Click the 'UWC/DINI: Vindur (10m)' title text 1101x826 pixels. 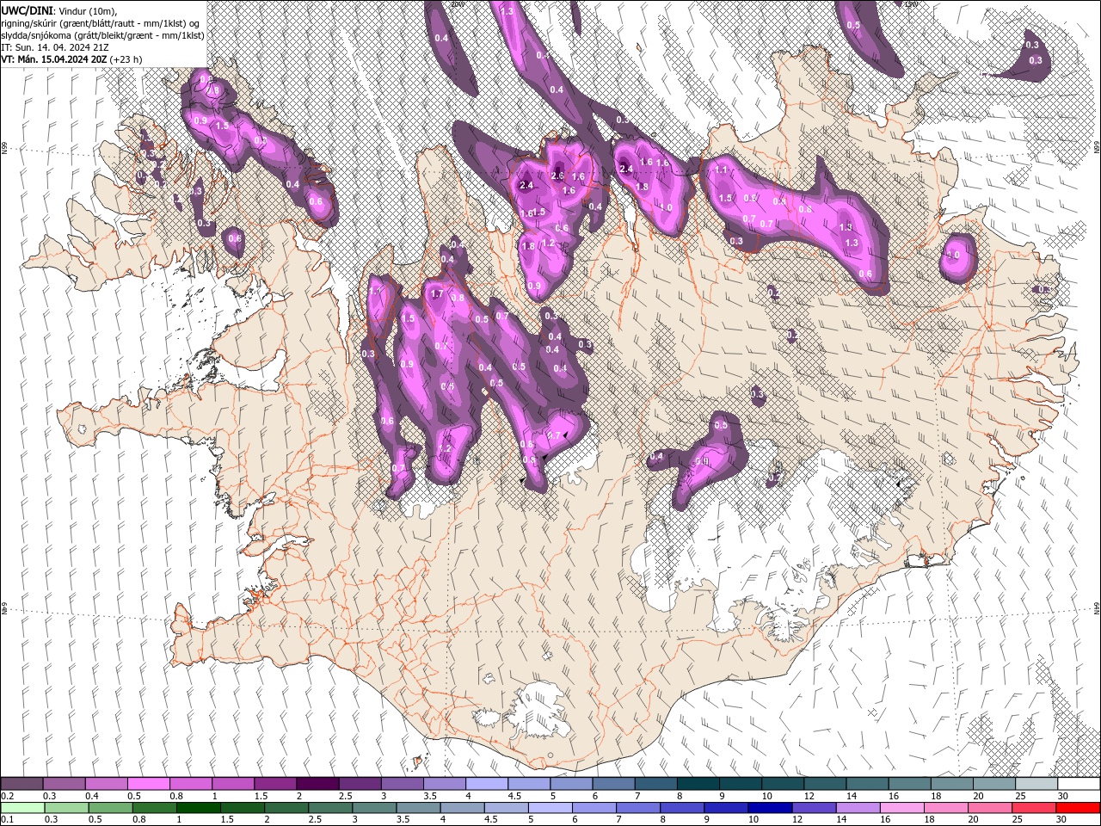pos(59,10)
